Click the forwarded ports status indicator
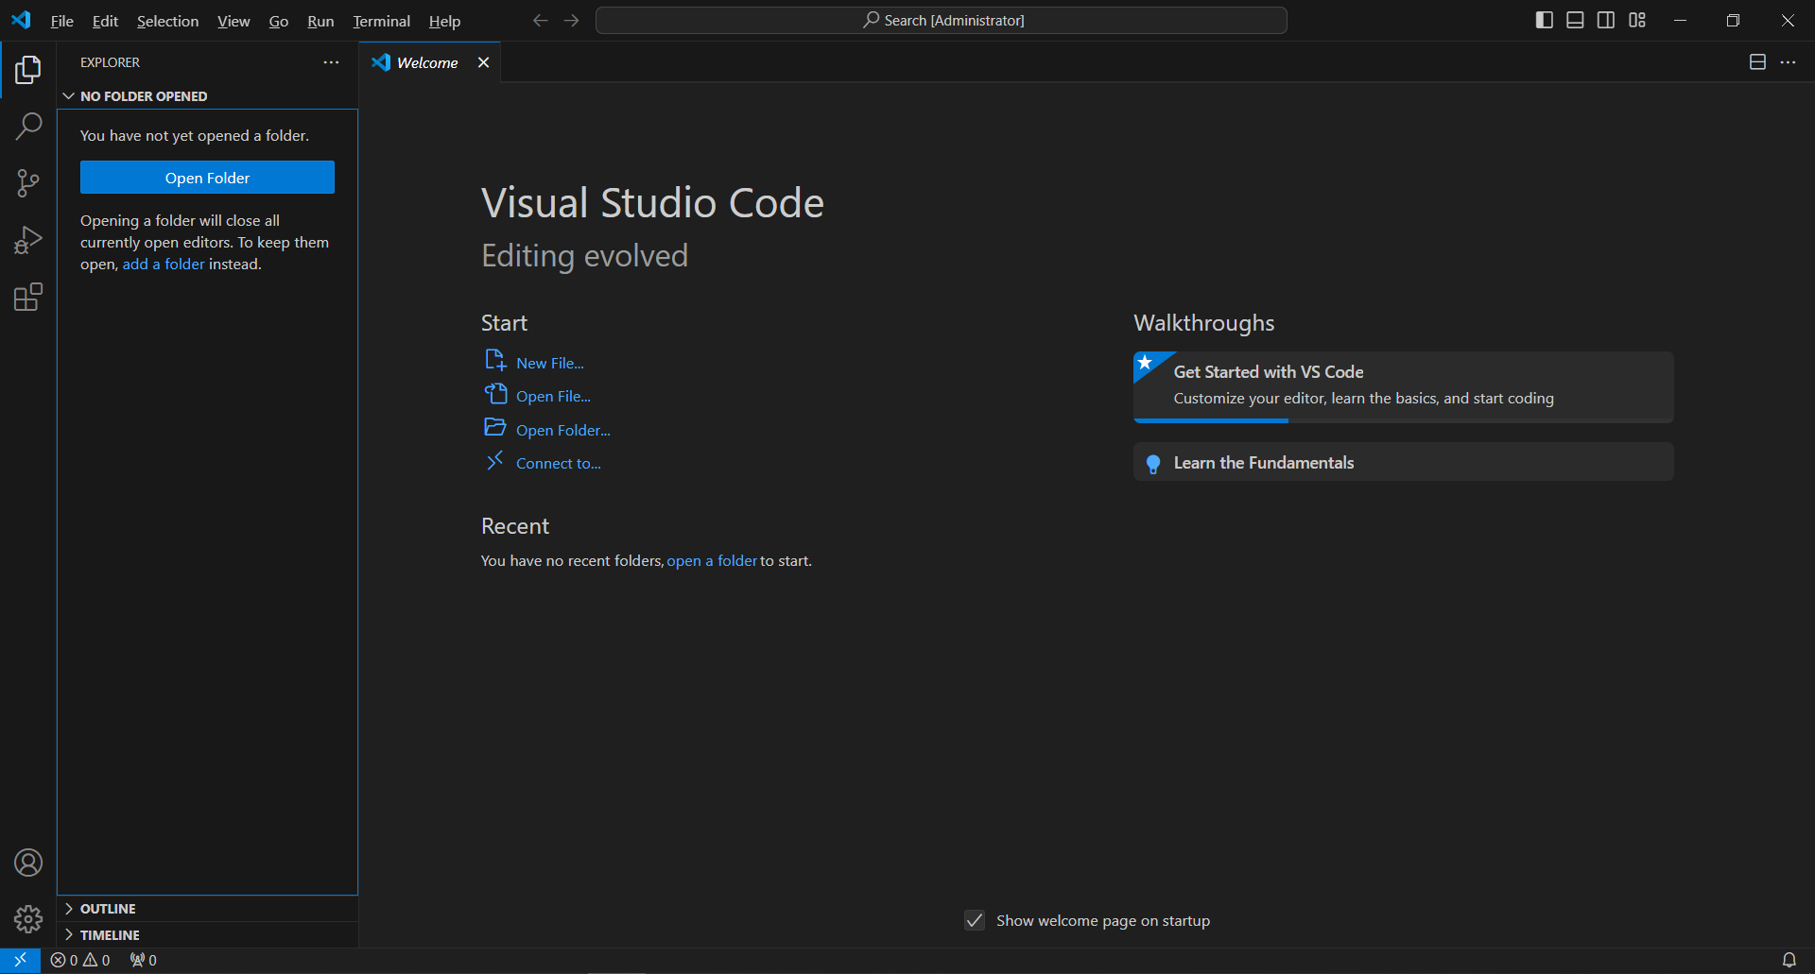The height and width of the screenshot is (974, 1815). [144, 960]
